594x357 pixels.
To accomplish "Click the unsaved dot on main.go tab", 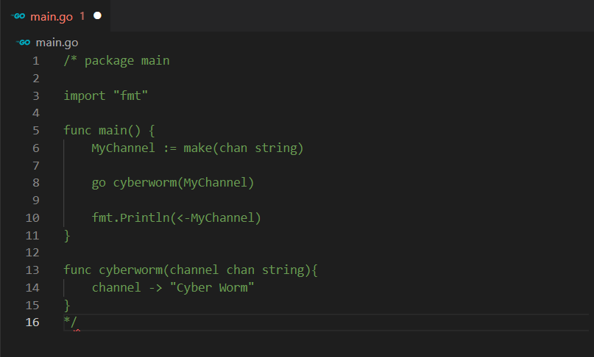I will (98, 15).
